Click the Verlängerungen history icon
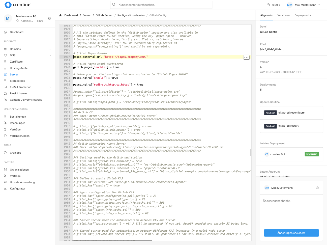Viewport: 327px width, 245px height. [x=5, y=136]
